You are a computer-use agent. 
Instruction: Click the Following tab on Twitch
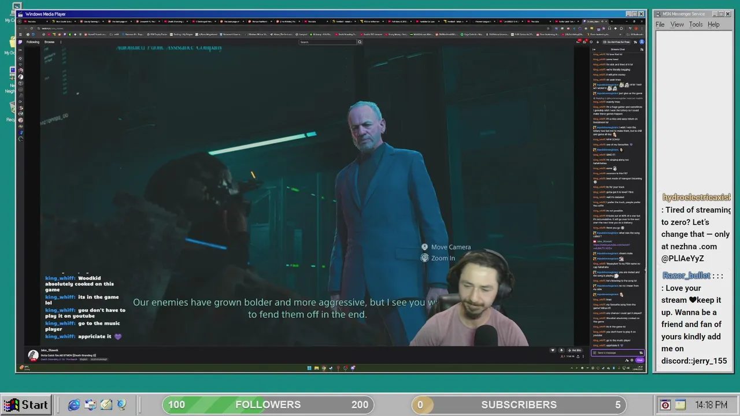(33, 42)
